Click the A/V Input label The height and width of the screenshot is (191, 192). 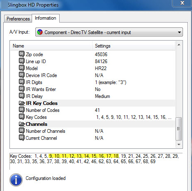coord(19,32)
